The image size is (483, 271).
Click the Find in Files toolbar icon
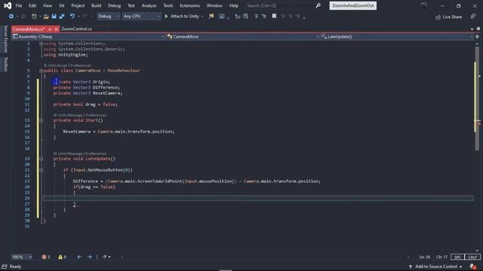(x=211, y=16)
